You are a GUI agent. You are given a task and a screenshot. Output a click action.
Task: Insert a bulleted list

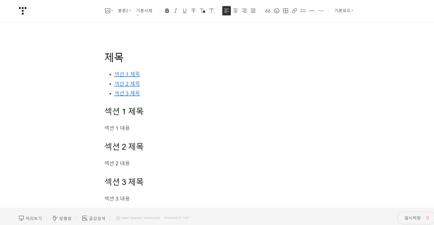[x=303, y=11]
